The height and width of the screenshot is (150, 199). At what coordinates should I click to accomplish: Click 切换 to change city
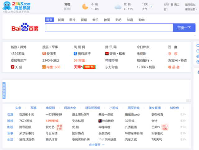tap(67, 9)
